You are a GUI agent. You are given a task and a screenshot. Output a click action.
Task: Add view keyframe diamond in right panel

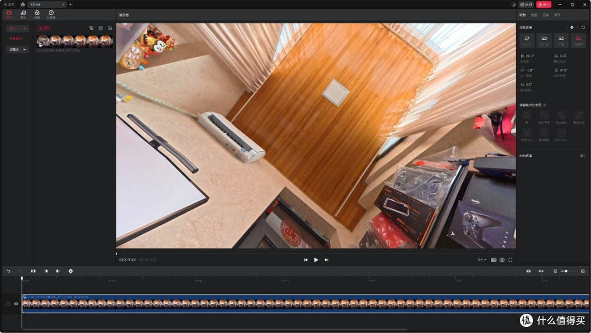click(x=572, y=27)
